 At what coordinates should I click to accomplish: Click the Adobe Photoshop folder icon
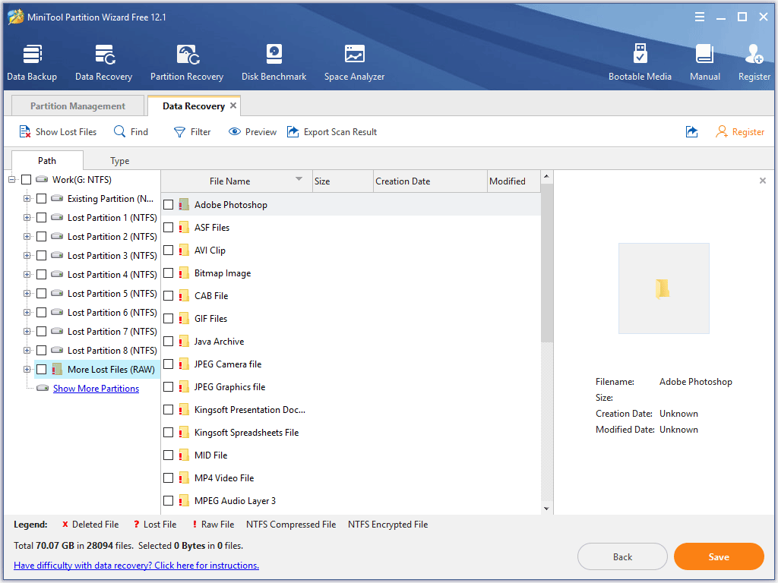tap(184, 205)
